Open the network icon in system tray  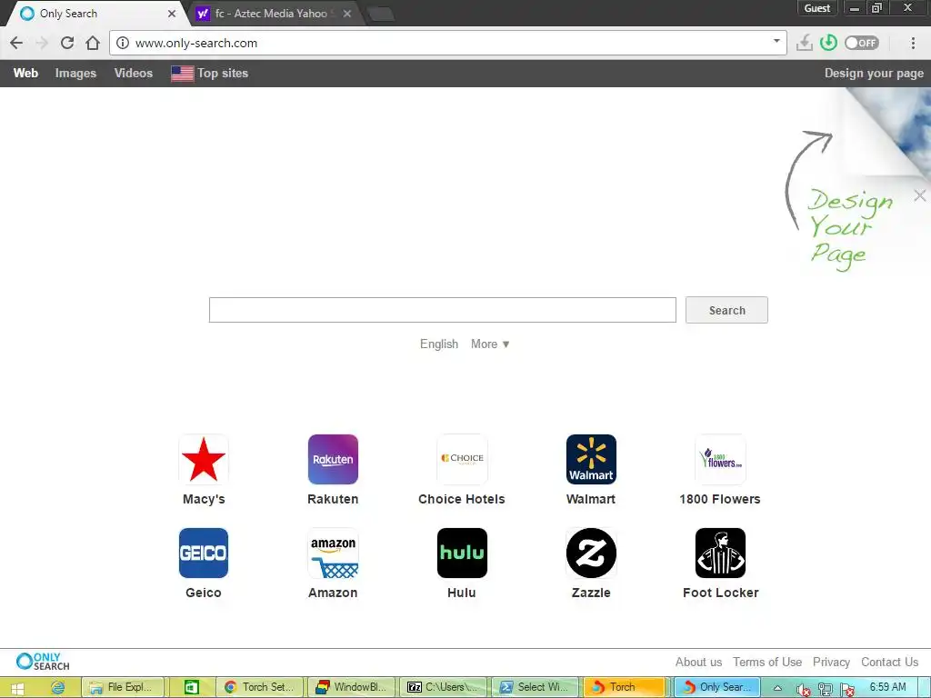click(826, 689)
